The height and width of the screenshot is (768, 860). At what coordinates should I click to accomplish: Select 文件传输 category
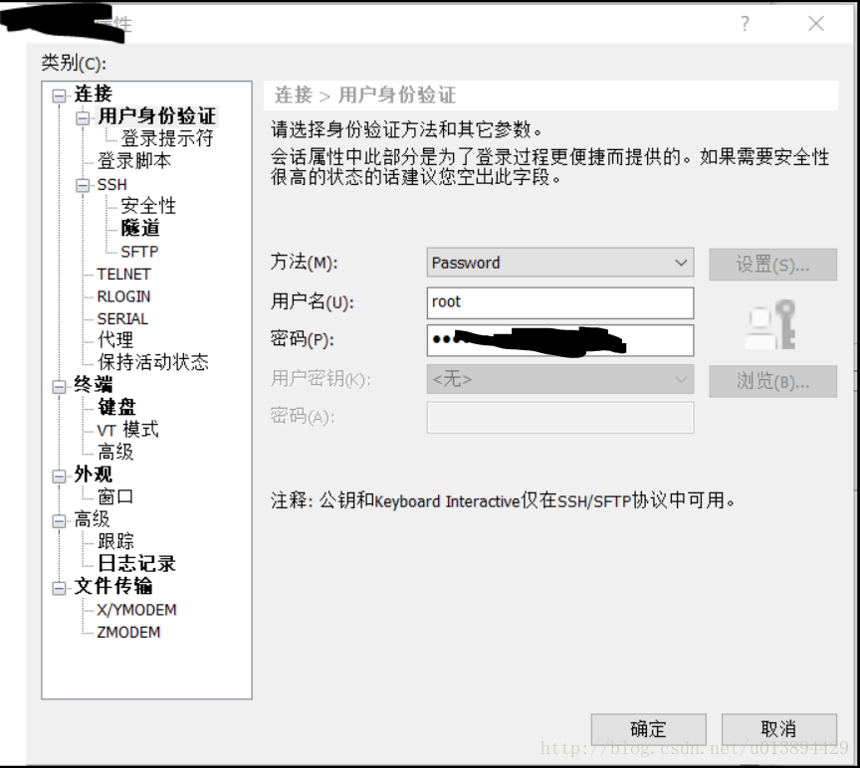click(x=113, y=587)
